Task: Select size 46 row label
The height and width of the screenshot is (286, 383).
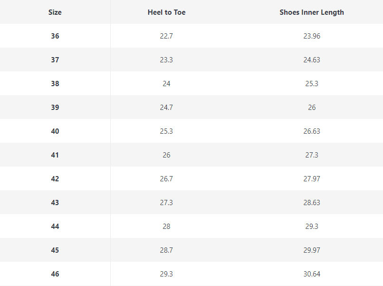Action: (x=55, y=274)
